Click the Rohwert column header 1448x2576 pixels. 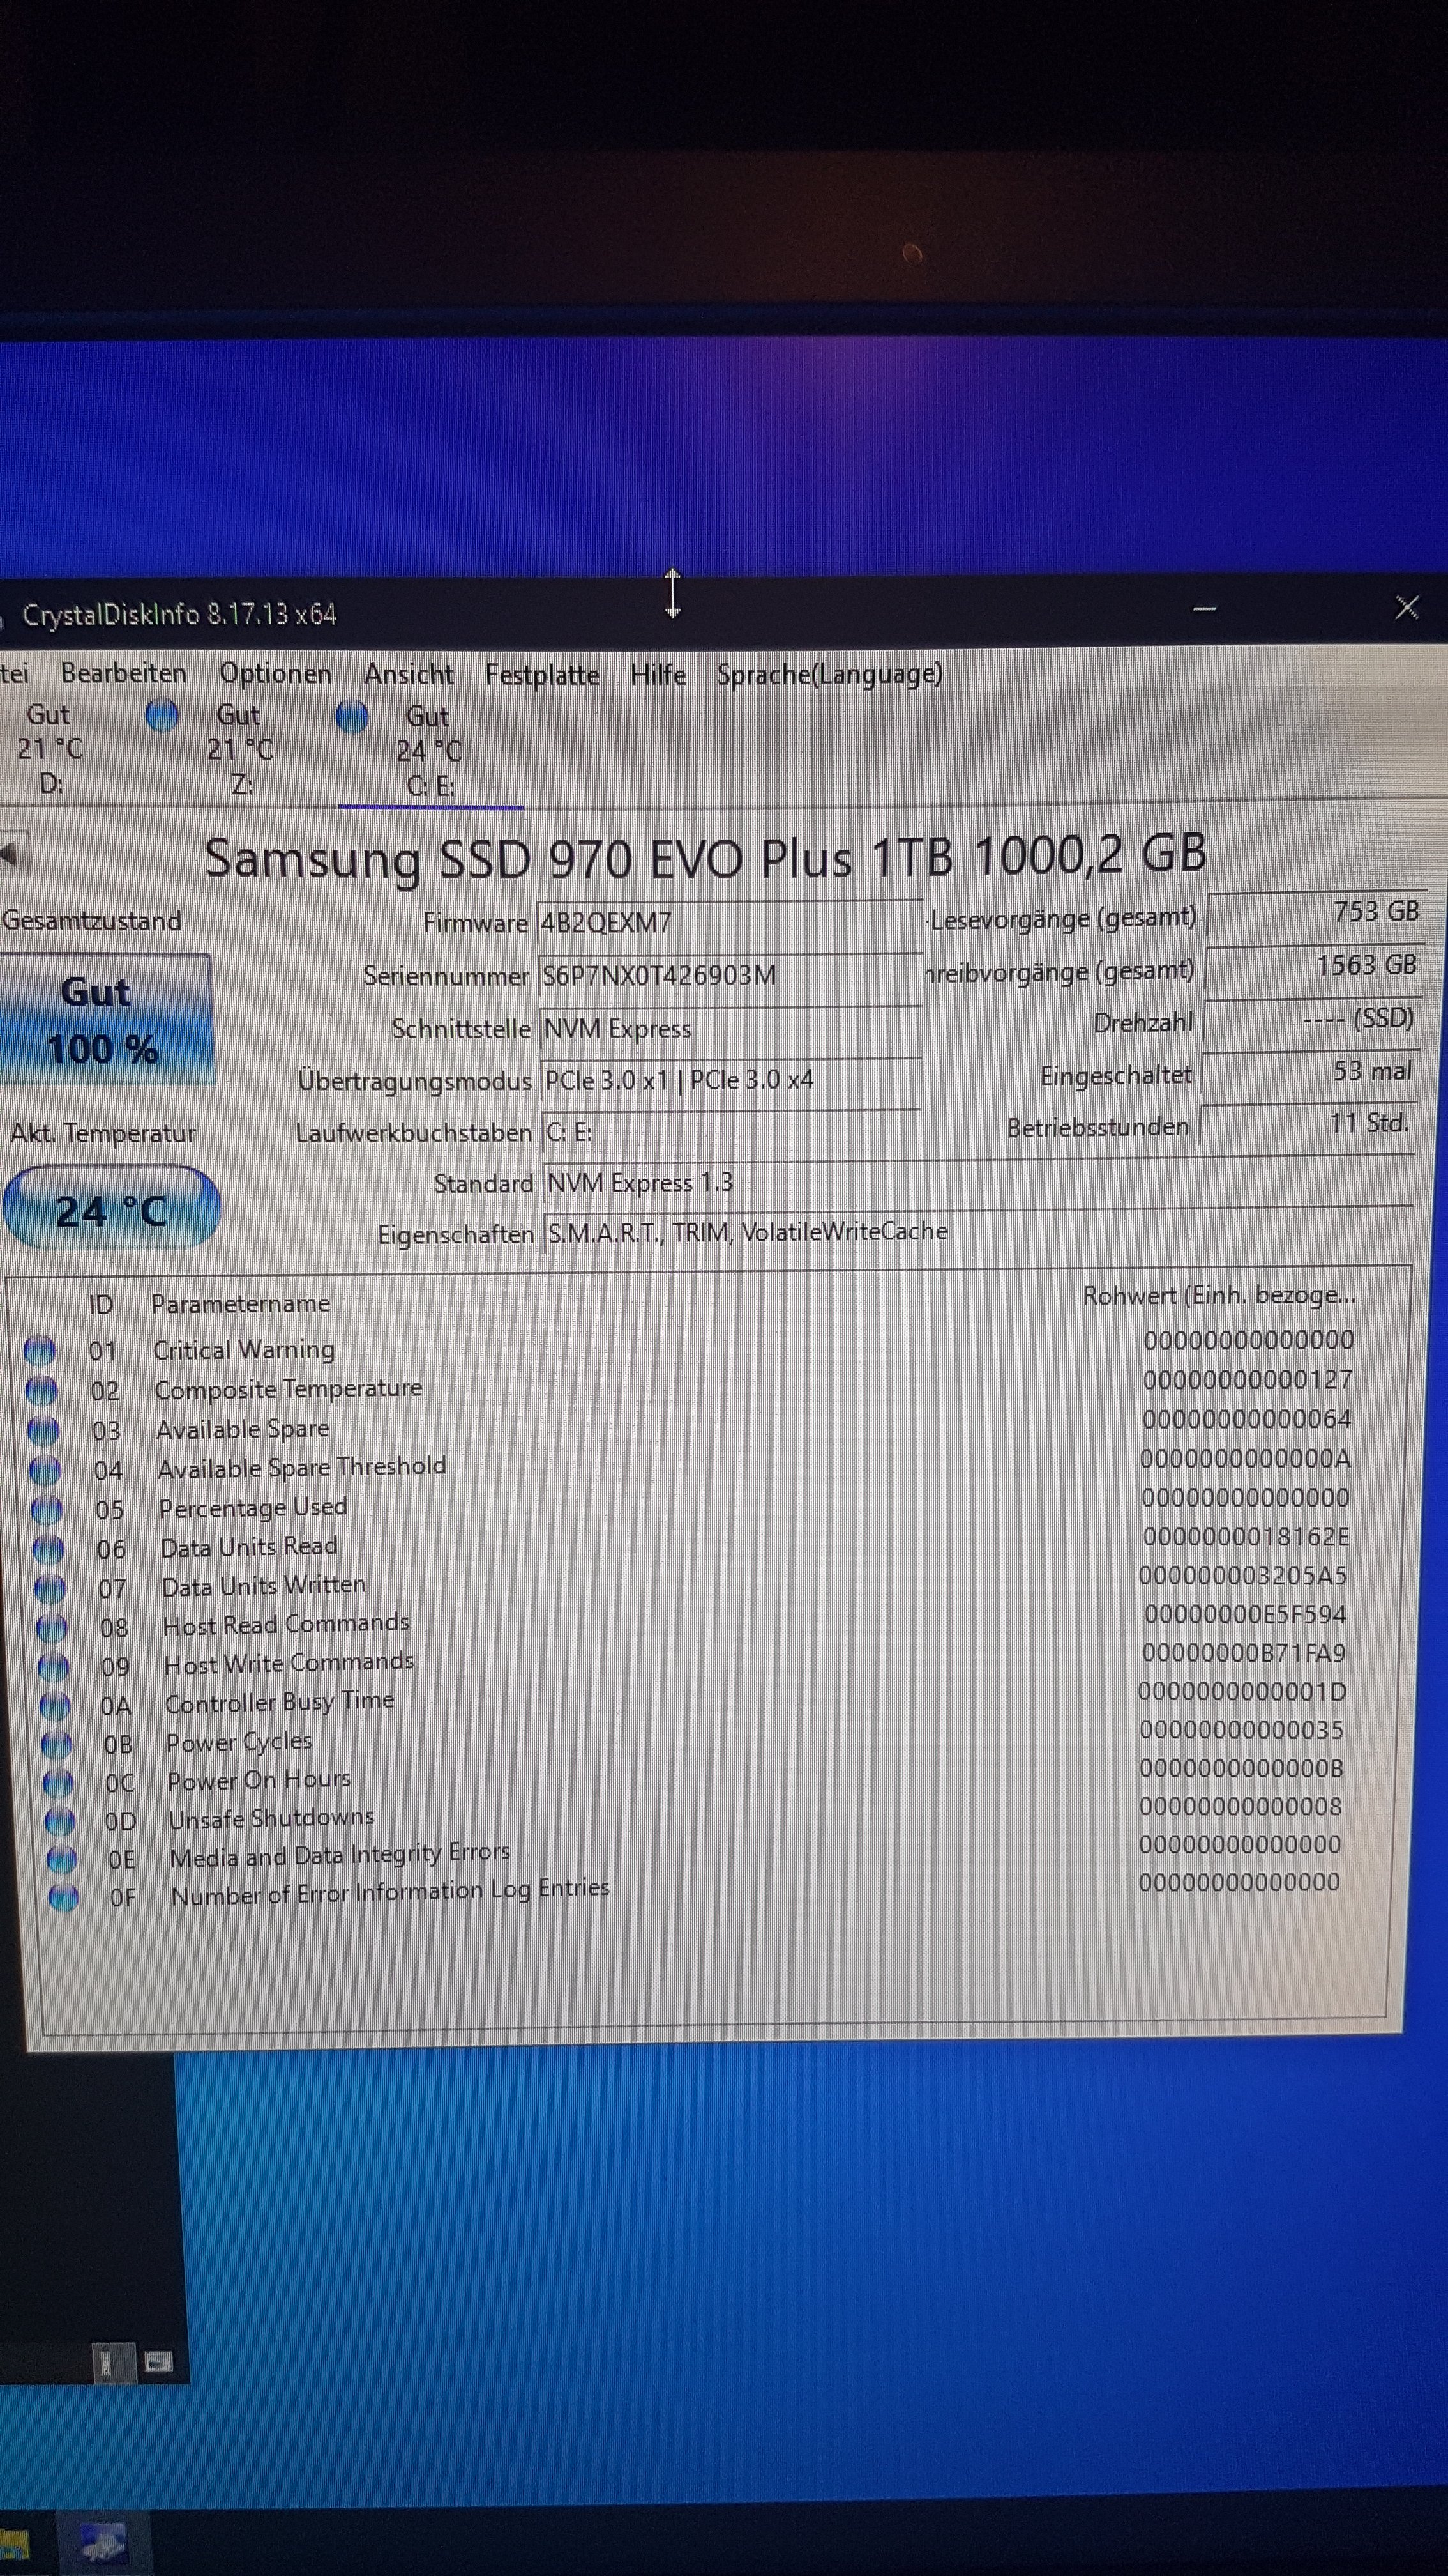pos(1219,1295)
